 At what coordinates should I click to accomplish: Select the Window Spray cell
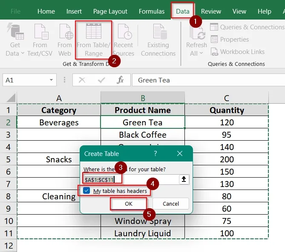coord(143,221)
